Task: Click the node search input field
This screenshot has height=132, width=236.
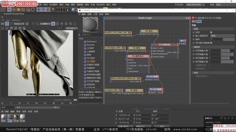Action: 92,35
